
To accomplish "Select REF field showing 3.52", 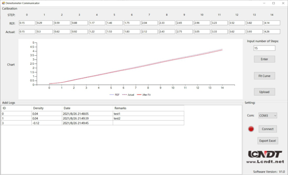I will (x=237, y=23).
